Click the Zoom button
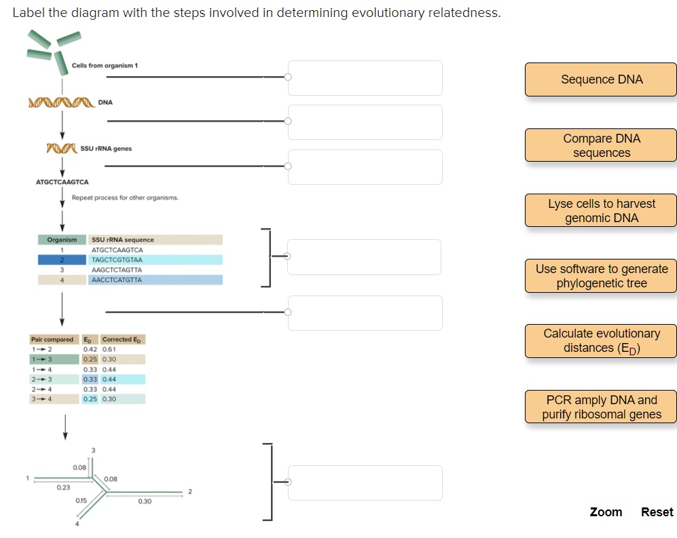The width and height of the screenshot is (677, 538). (606, 512)
